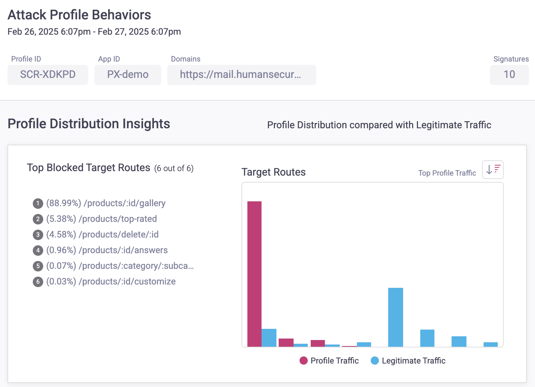The width and height of the screenshot is (535, 387).
Task: Click the number 6 route rank badge
Action: (x=38, y=282)
